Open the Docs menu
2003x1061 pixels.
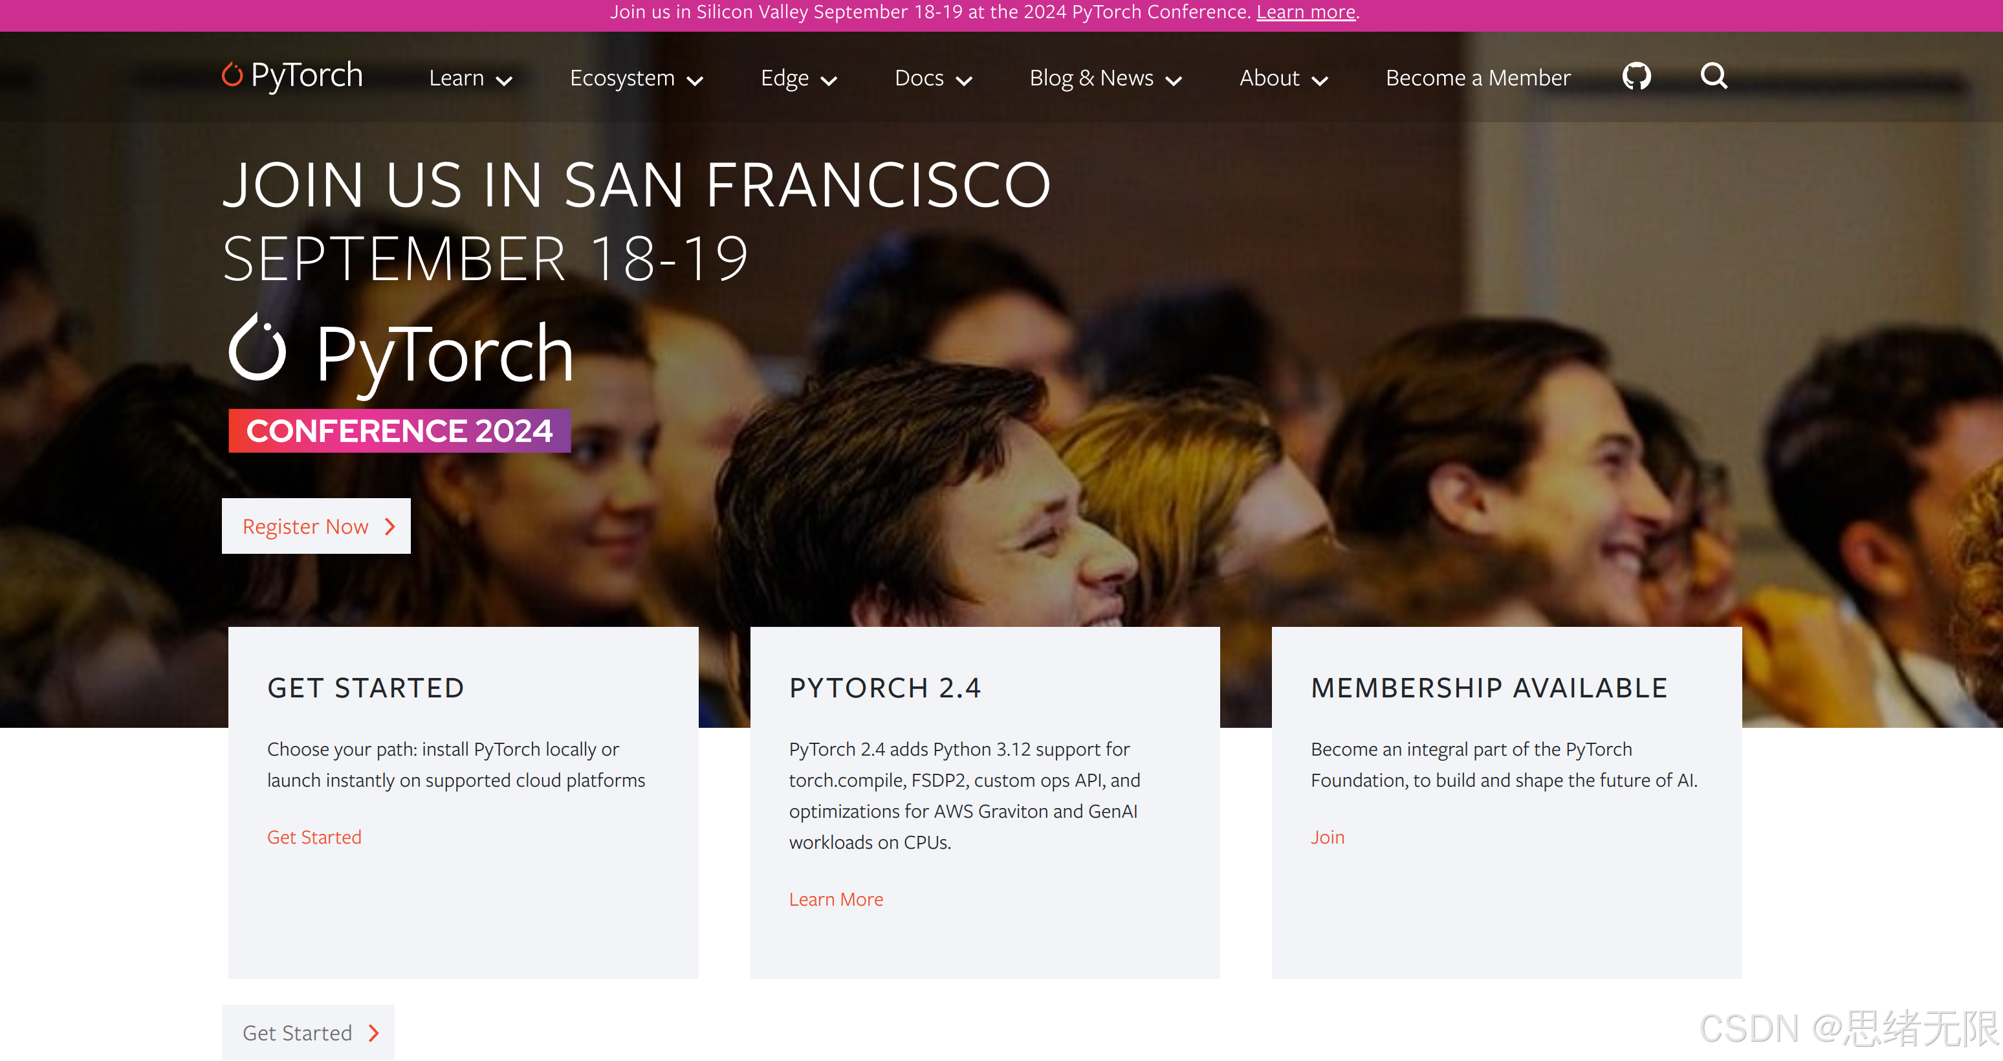click(933, 78)
